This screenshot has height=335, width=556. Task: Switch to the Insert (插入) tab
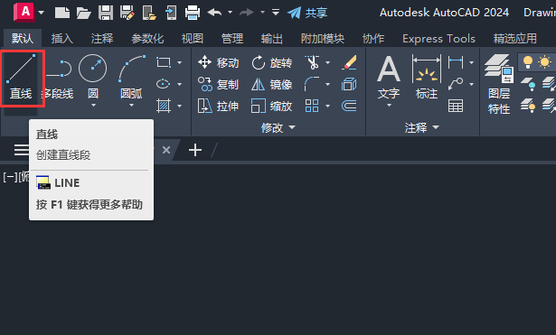pyautogui.click(x=62, y=38)
